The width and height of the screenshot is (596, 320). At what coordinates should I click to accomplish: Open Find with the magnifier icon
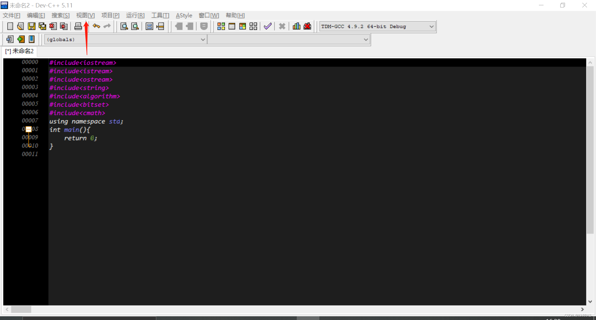[x=124, y=26]
